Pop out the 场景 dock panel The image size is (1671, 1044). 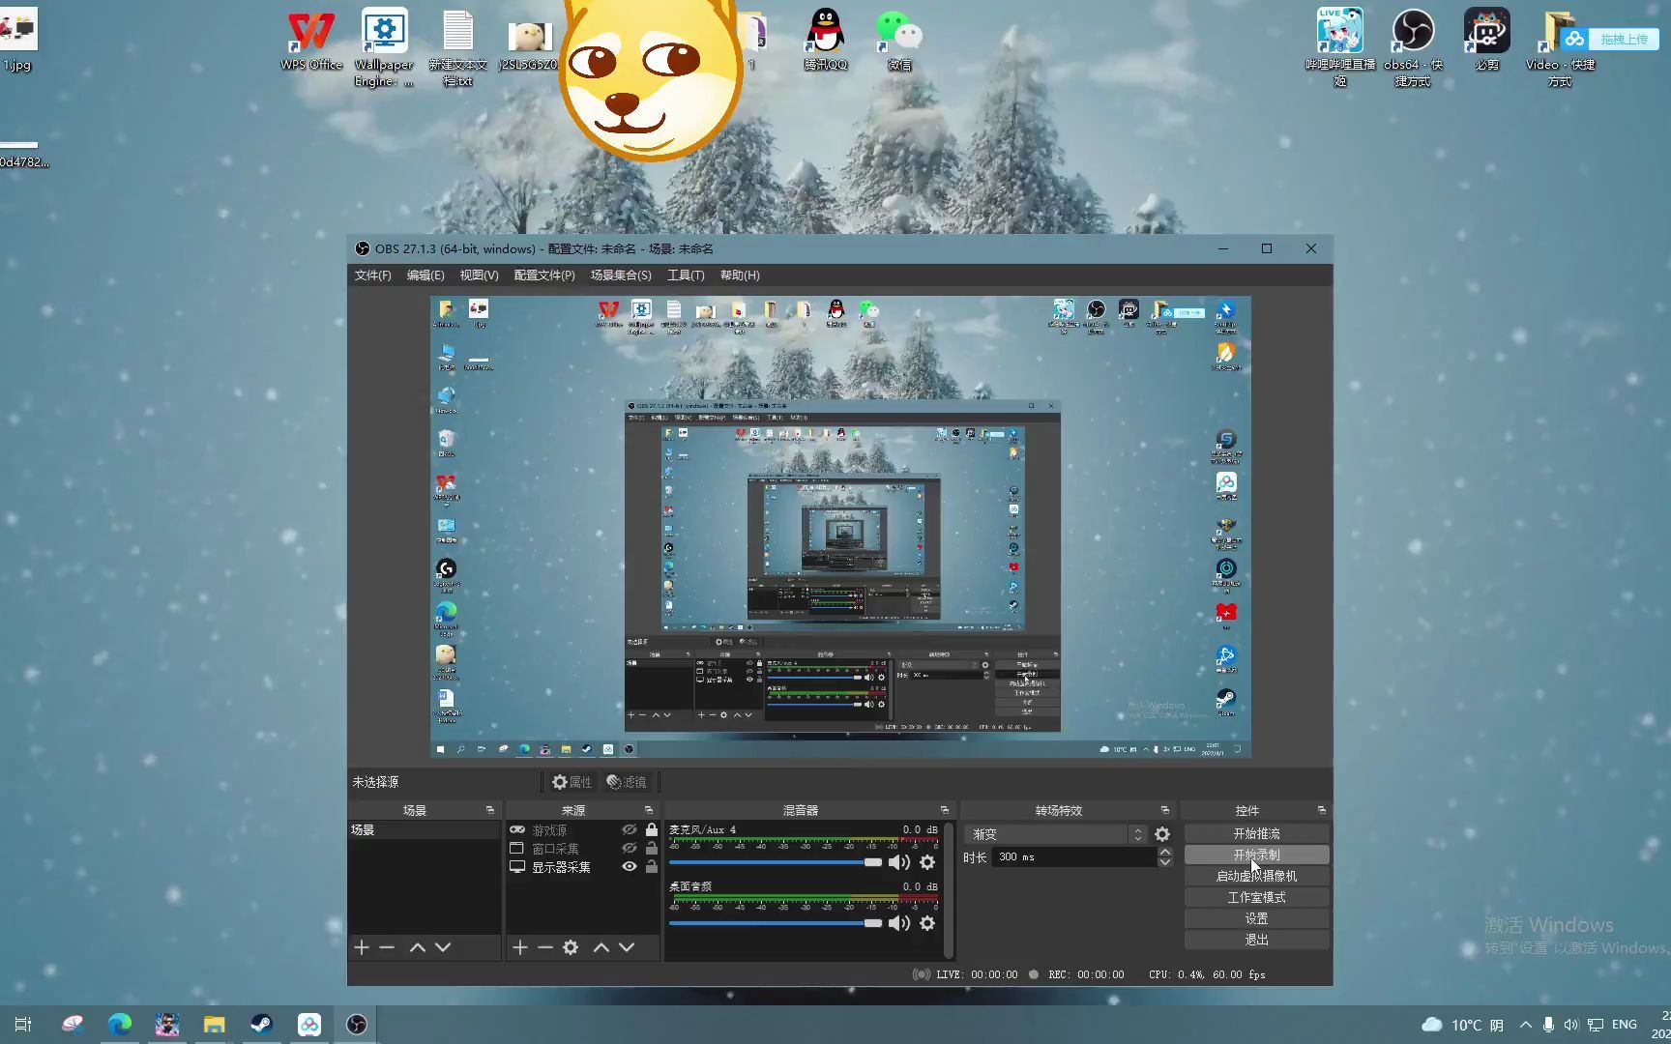point(489,810)
